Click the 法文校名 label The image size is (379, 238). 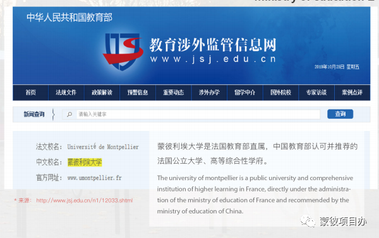(x=49, y=147)
